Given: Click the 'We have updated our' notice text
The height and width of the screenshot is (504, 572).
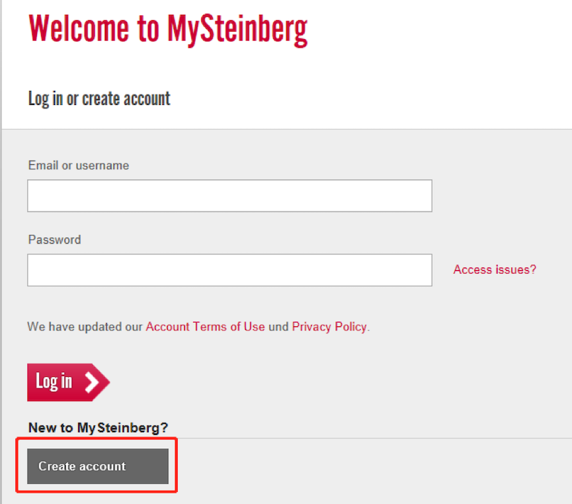Looking at the screenshot, I should [x=85, y=327].
